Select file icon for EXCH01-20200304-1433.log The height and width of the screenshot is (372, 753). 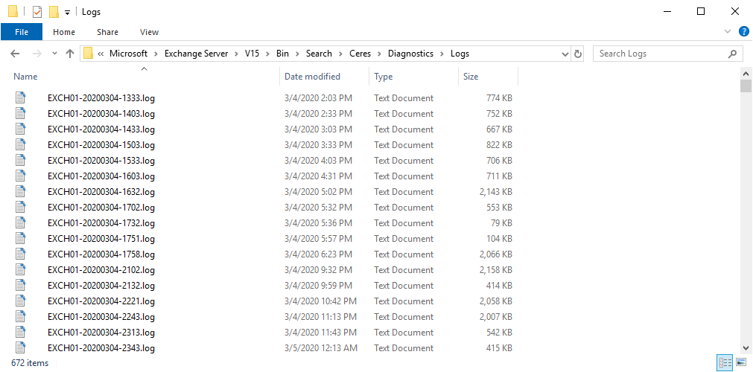click(x=20, y=129)
